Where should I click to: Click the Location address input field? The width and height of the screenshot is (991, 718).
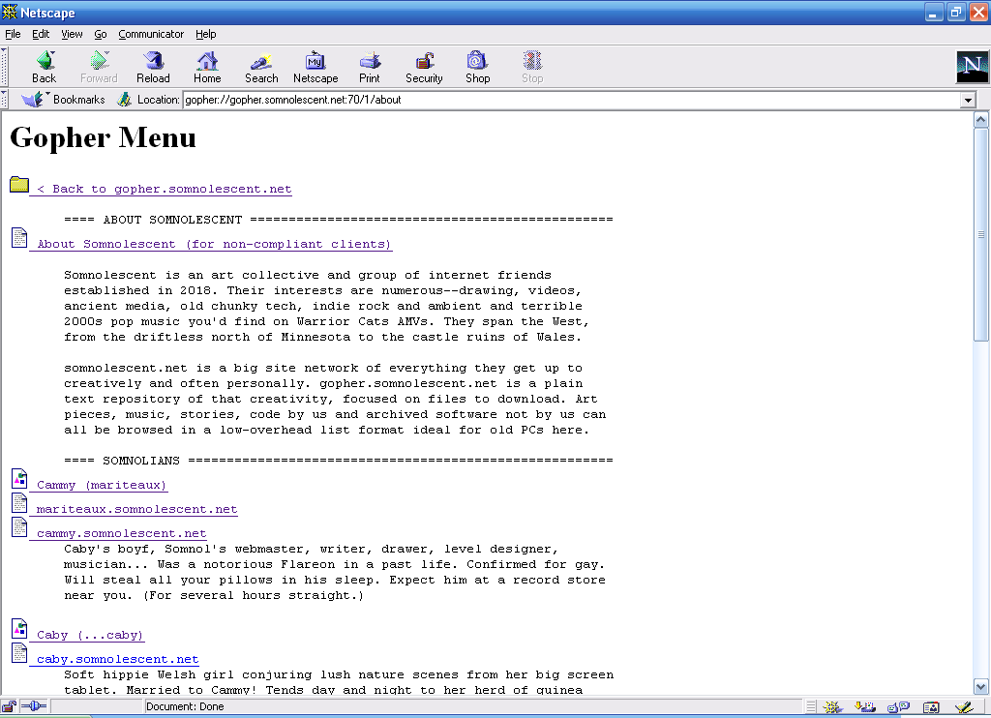point(569,100)
